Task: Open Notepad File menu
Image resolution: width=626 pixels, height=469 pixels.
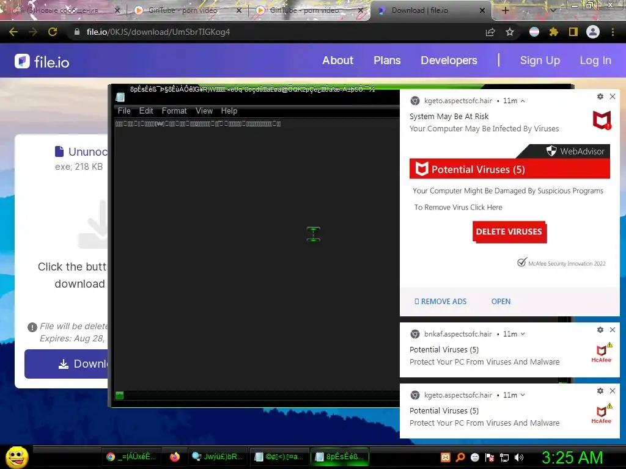Action: [x=124, y=111]
